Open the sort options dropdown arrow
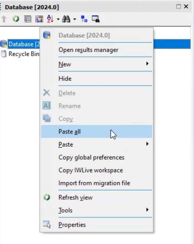 pos(58,19)
